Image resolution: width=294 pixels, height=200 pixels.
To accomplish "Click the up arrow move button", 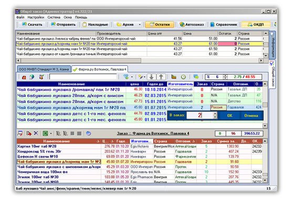I will point(161,77).
